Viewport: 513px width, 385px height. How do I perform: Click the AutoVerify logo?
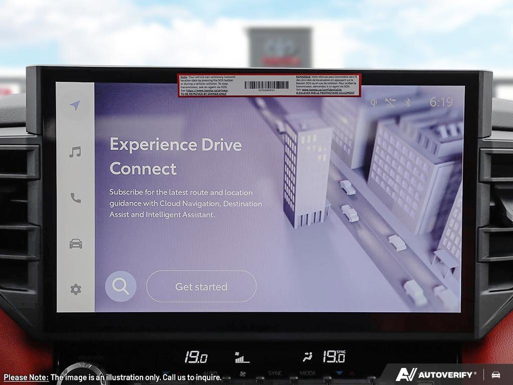[436, 374]
